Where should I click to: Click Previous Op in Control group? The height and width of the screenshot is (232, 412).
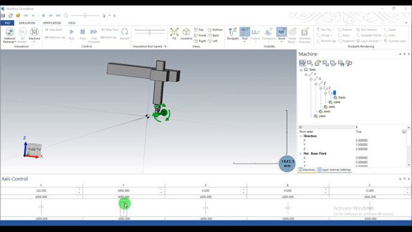55,37
